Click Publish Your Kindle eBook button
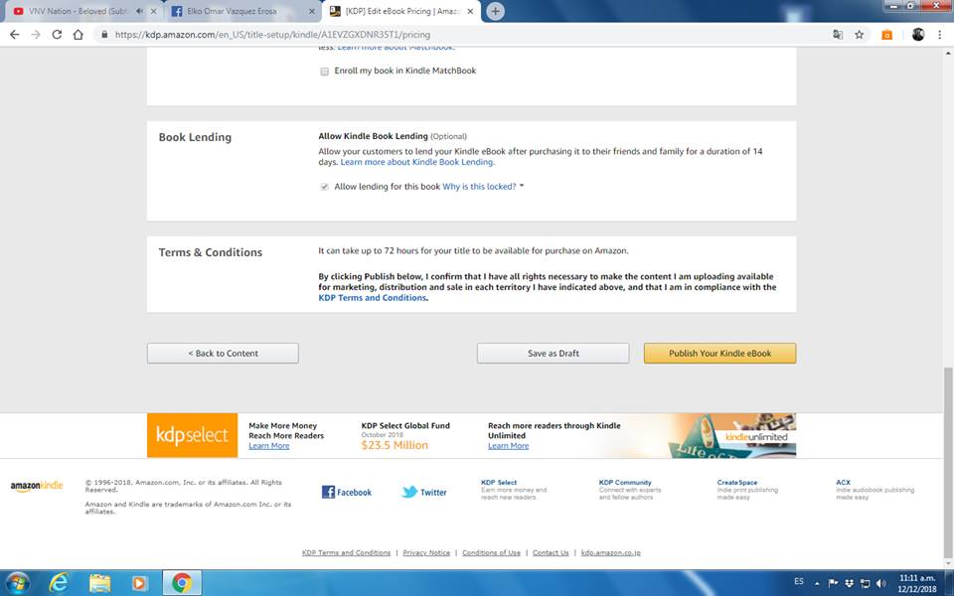This screenshot has height=596, width=954. [x=719, y=354]
